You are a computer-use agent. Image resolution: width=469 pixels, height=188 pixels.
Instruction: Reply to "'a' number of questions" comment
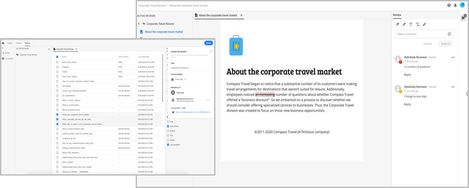(407, 75)
